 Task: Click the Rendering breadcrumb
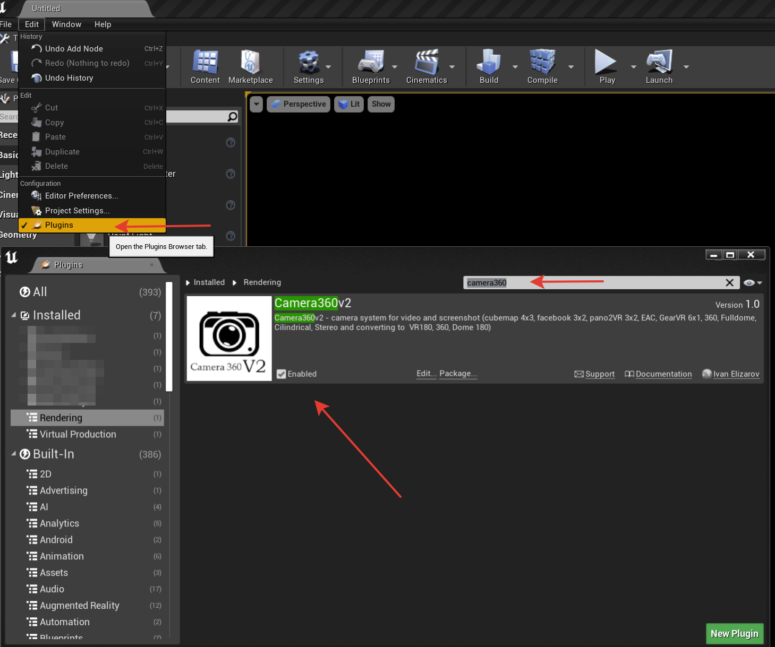click(x=262, y=282)
